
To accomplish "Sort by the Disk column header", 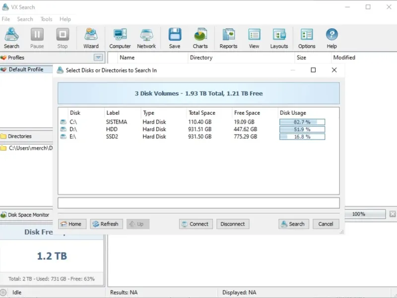I will tap(86, 113).
